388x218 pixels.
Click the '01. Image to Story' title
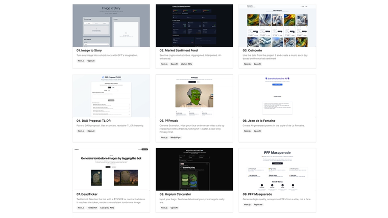89,50
